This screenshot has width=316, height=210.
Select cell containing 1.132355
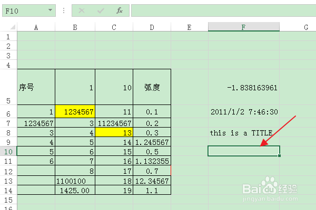pos(152,161)
